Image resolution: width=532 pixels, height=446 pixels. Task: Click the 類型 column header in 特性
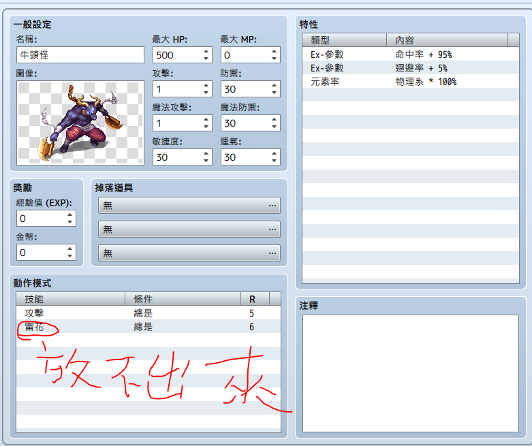point(345,40)
